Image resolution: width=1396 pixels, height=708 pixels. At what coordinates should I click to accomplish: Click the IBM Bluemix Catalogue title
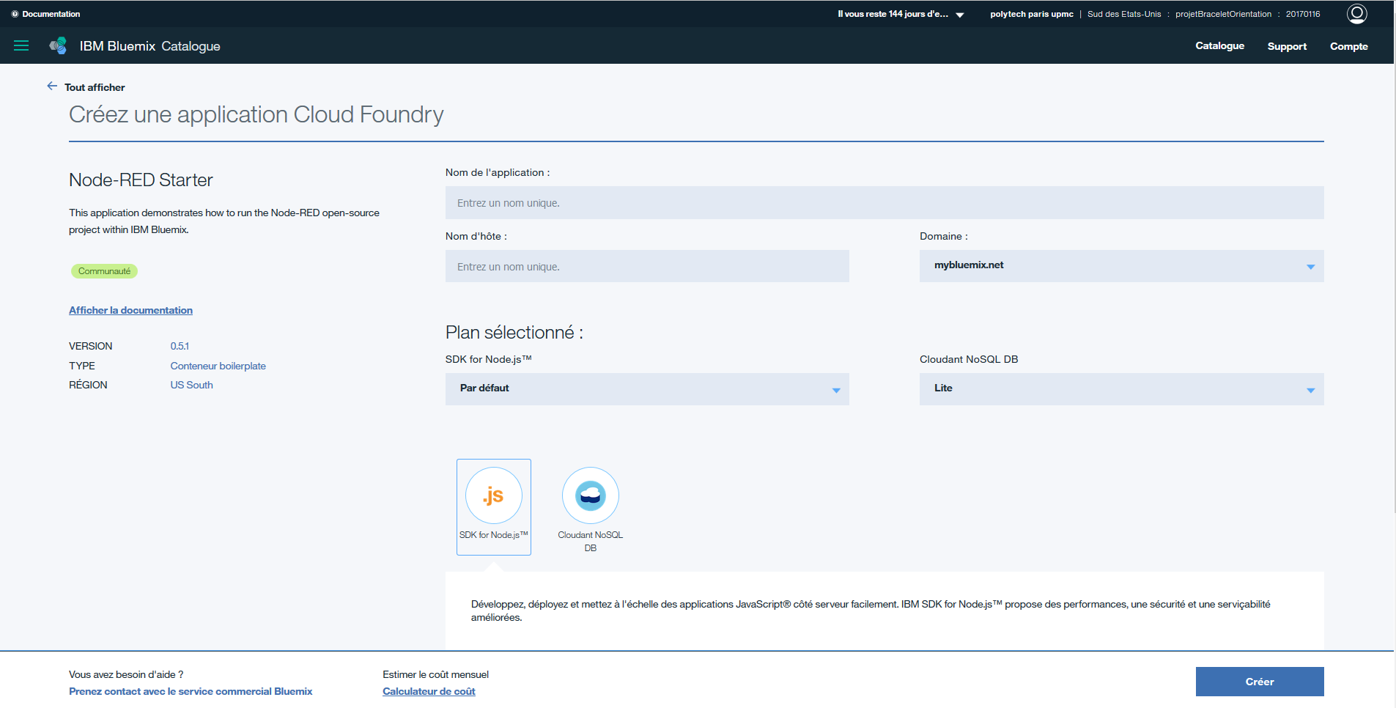149,46
